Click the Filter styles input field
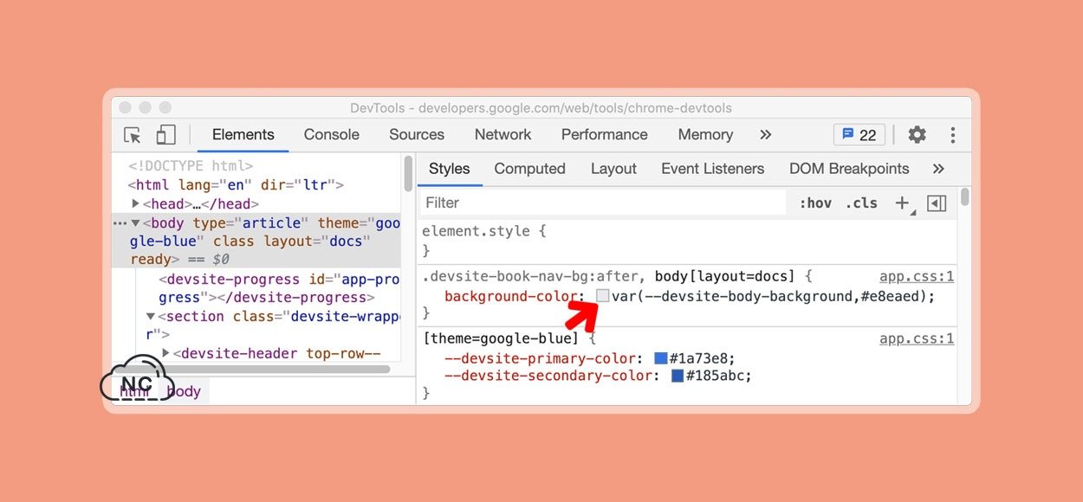 click(604, 203)
